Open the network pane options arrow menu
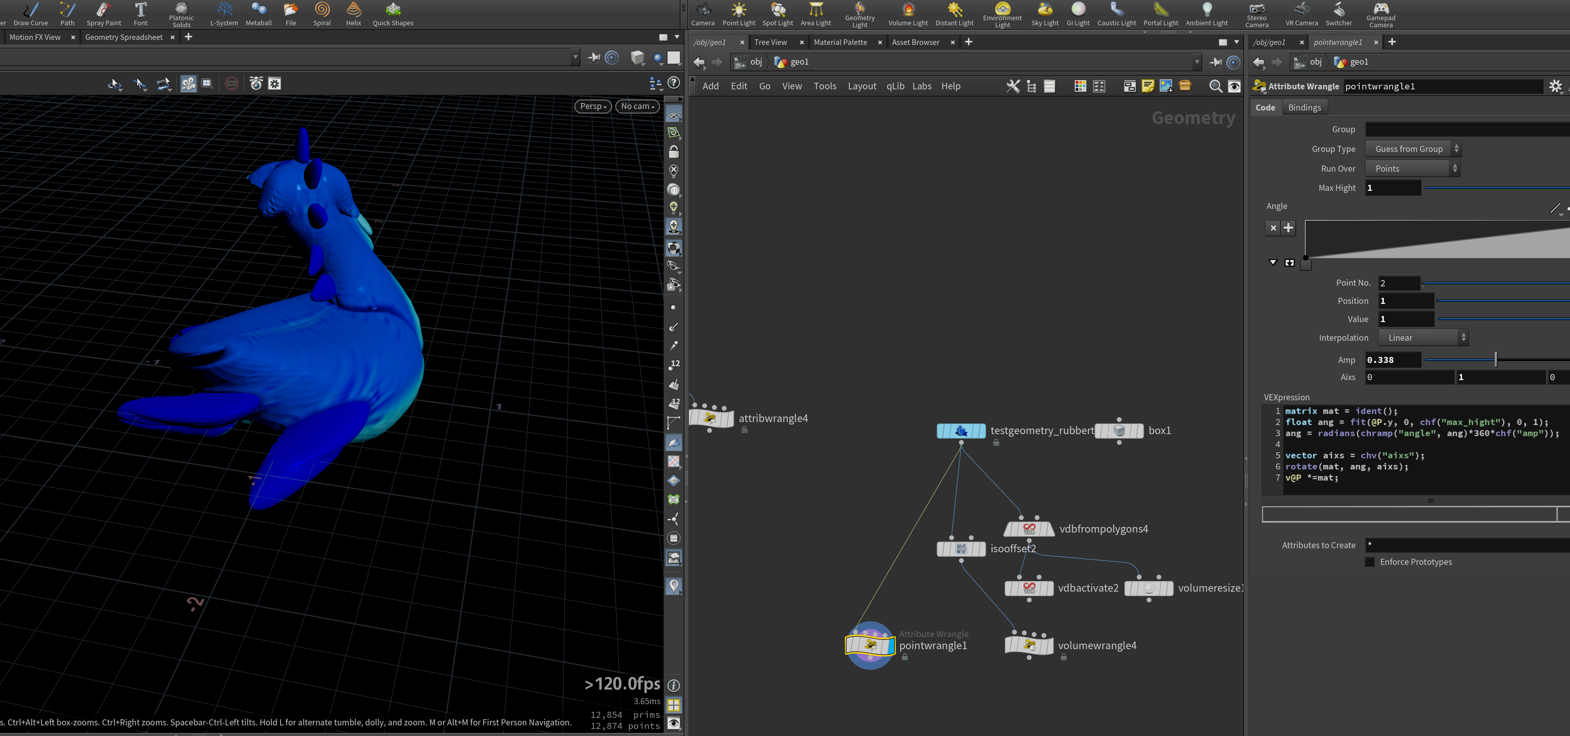Screen dimensions: 1570x736 point(1236,42)
